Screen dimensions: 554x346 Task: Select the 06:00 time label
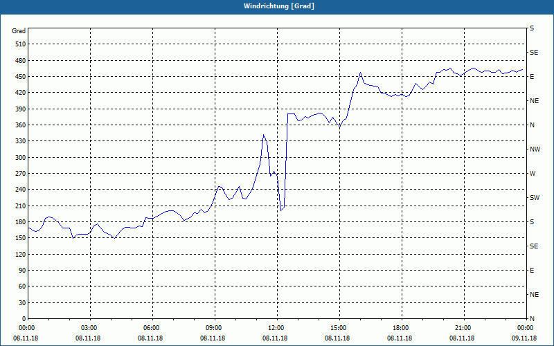tap(152, 328)
